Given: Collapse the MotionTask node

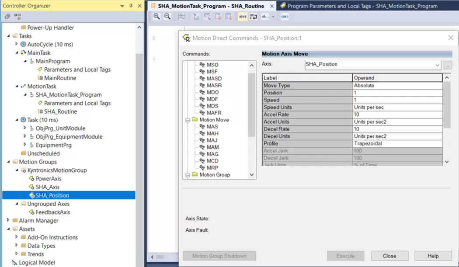Looking at the screenshot, I should 17,87.
